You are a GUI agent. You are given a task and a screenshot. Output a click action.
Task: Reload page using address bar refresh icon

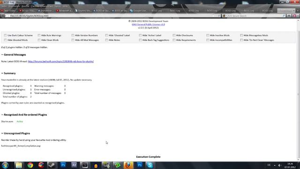click(x=219, y=15)
